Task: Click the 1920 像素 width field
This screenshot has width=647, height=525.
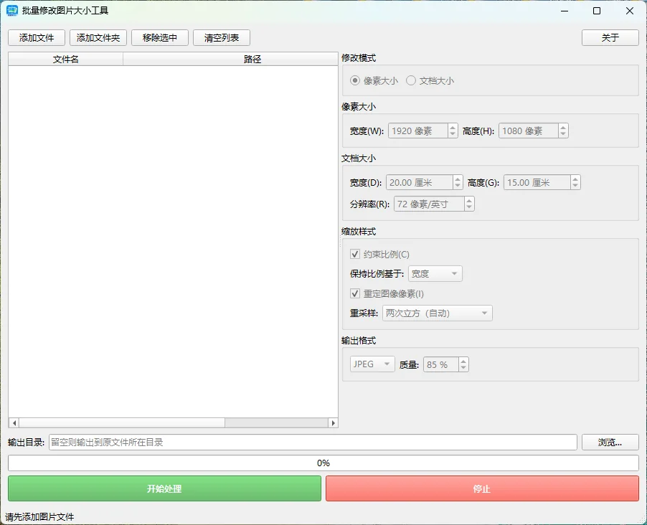Action: coord(418,131)
